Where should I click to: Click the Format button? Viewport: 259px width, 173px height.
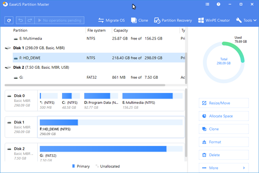click(223, 142)
